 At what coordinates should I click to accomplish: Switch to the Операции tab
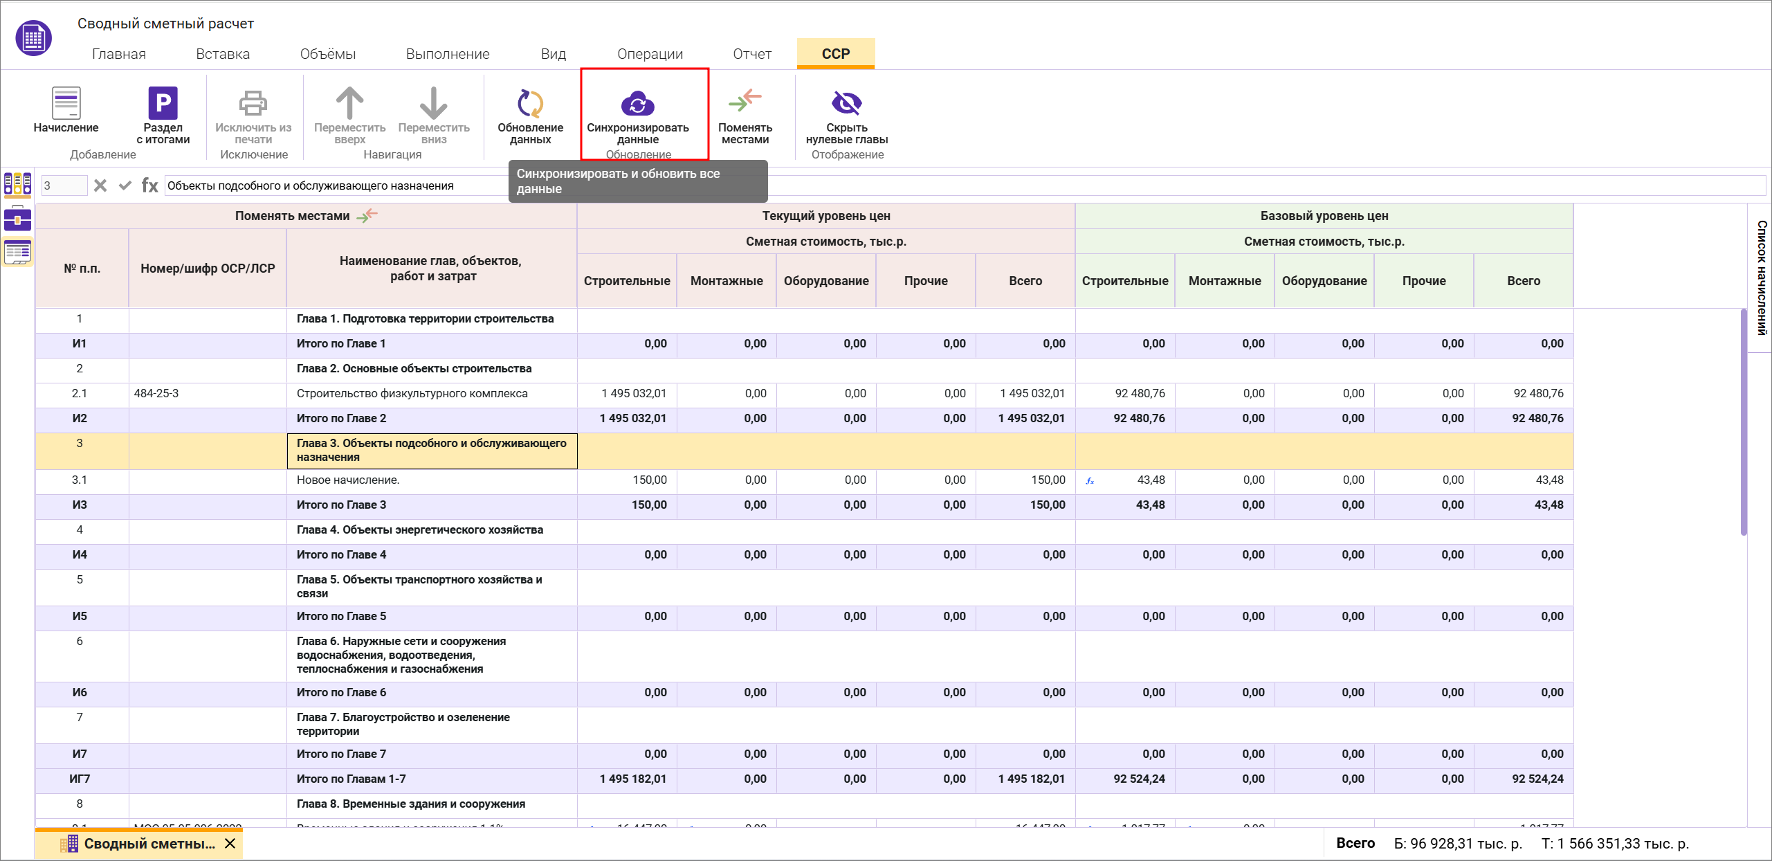[650, 54]
